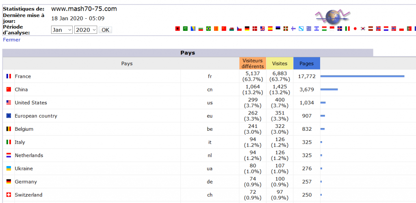This screenshot has width=416, height=203.
Task: Click the OK button for analysis period
Action: (105, 30)
